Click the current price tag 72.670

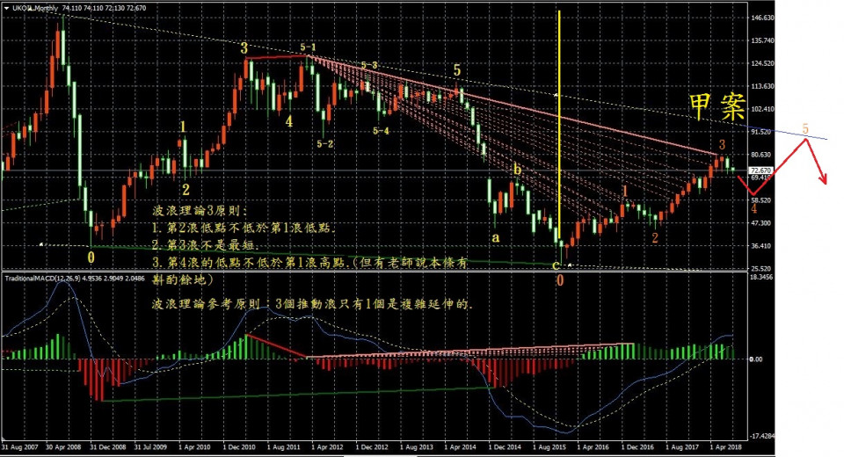[761, 170]
